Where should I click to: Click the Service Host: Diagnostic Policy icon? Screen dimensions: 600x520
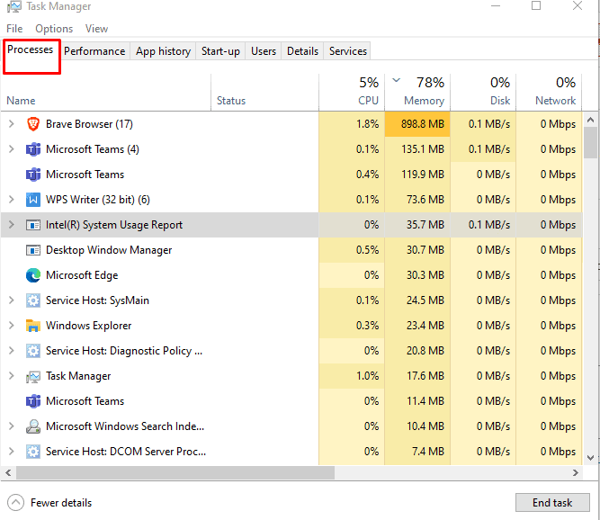(x=33, y=351)
